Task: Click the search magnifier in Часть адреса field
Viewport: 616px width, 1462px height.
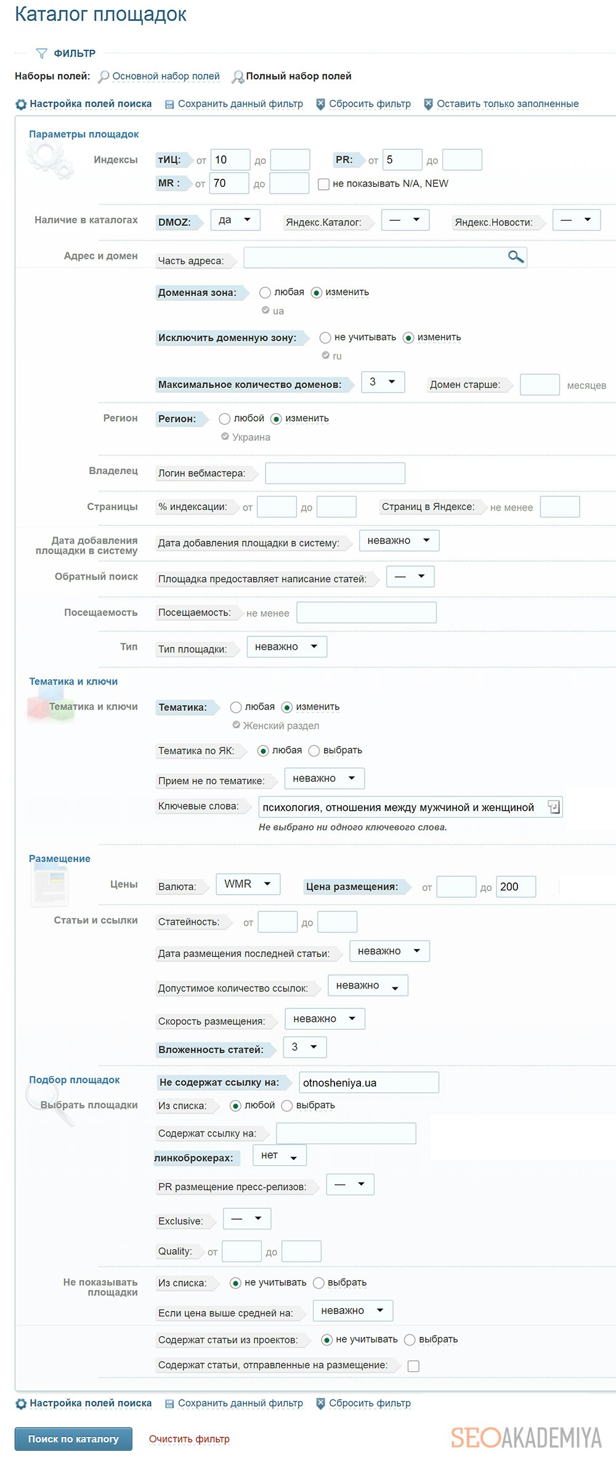Action: [516, 257]
